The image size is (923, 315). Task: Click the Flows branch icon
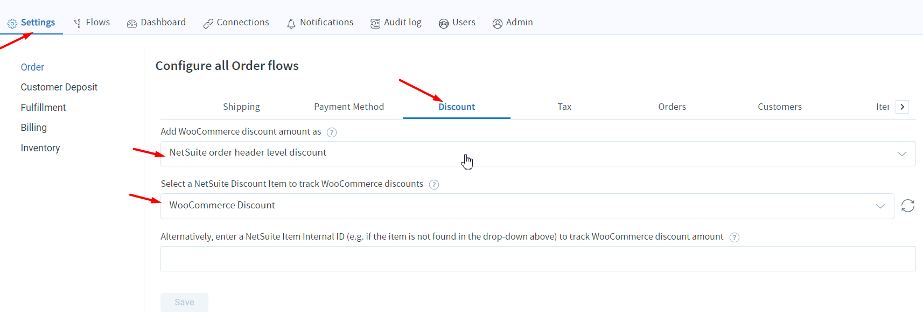pyautogui.click(x=78, y=23)
